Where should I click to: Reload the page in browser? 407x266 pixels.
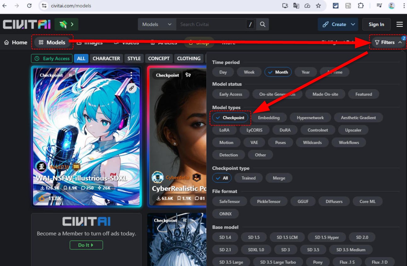pos(29,6)
